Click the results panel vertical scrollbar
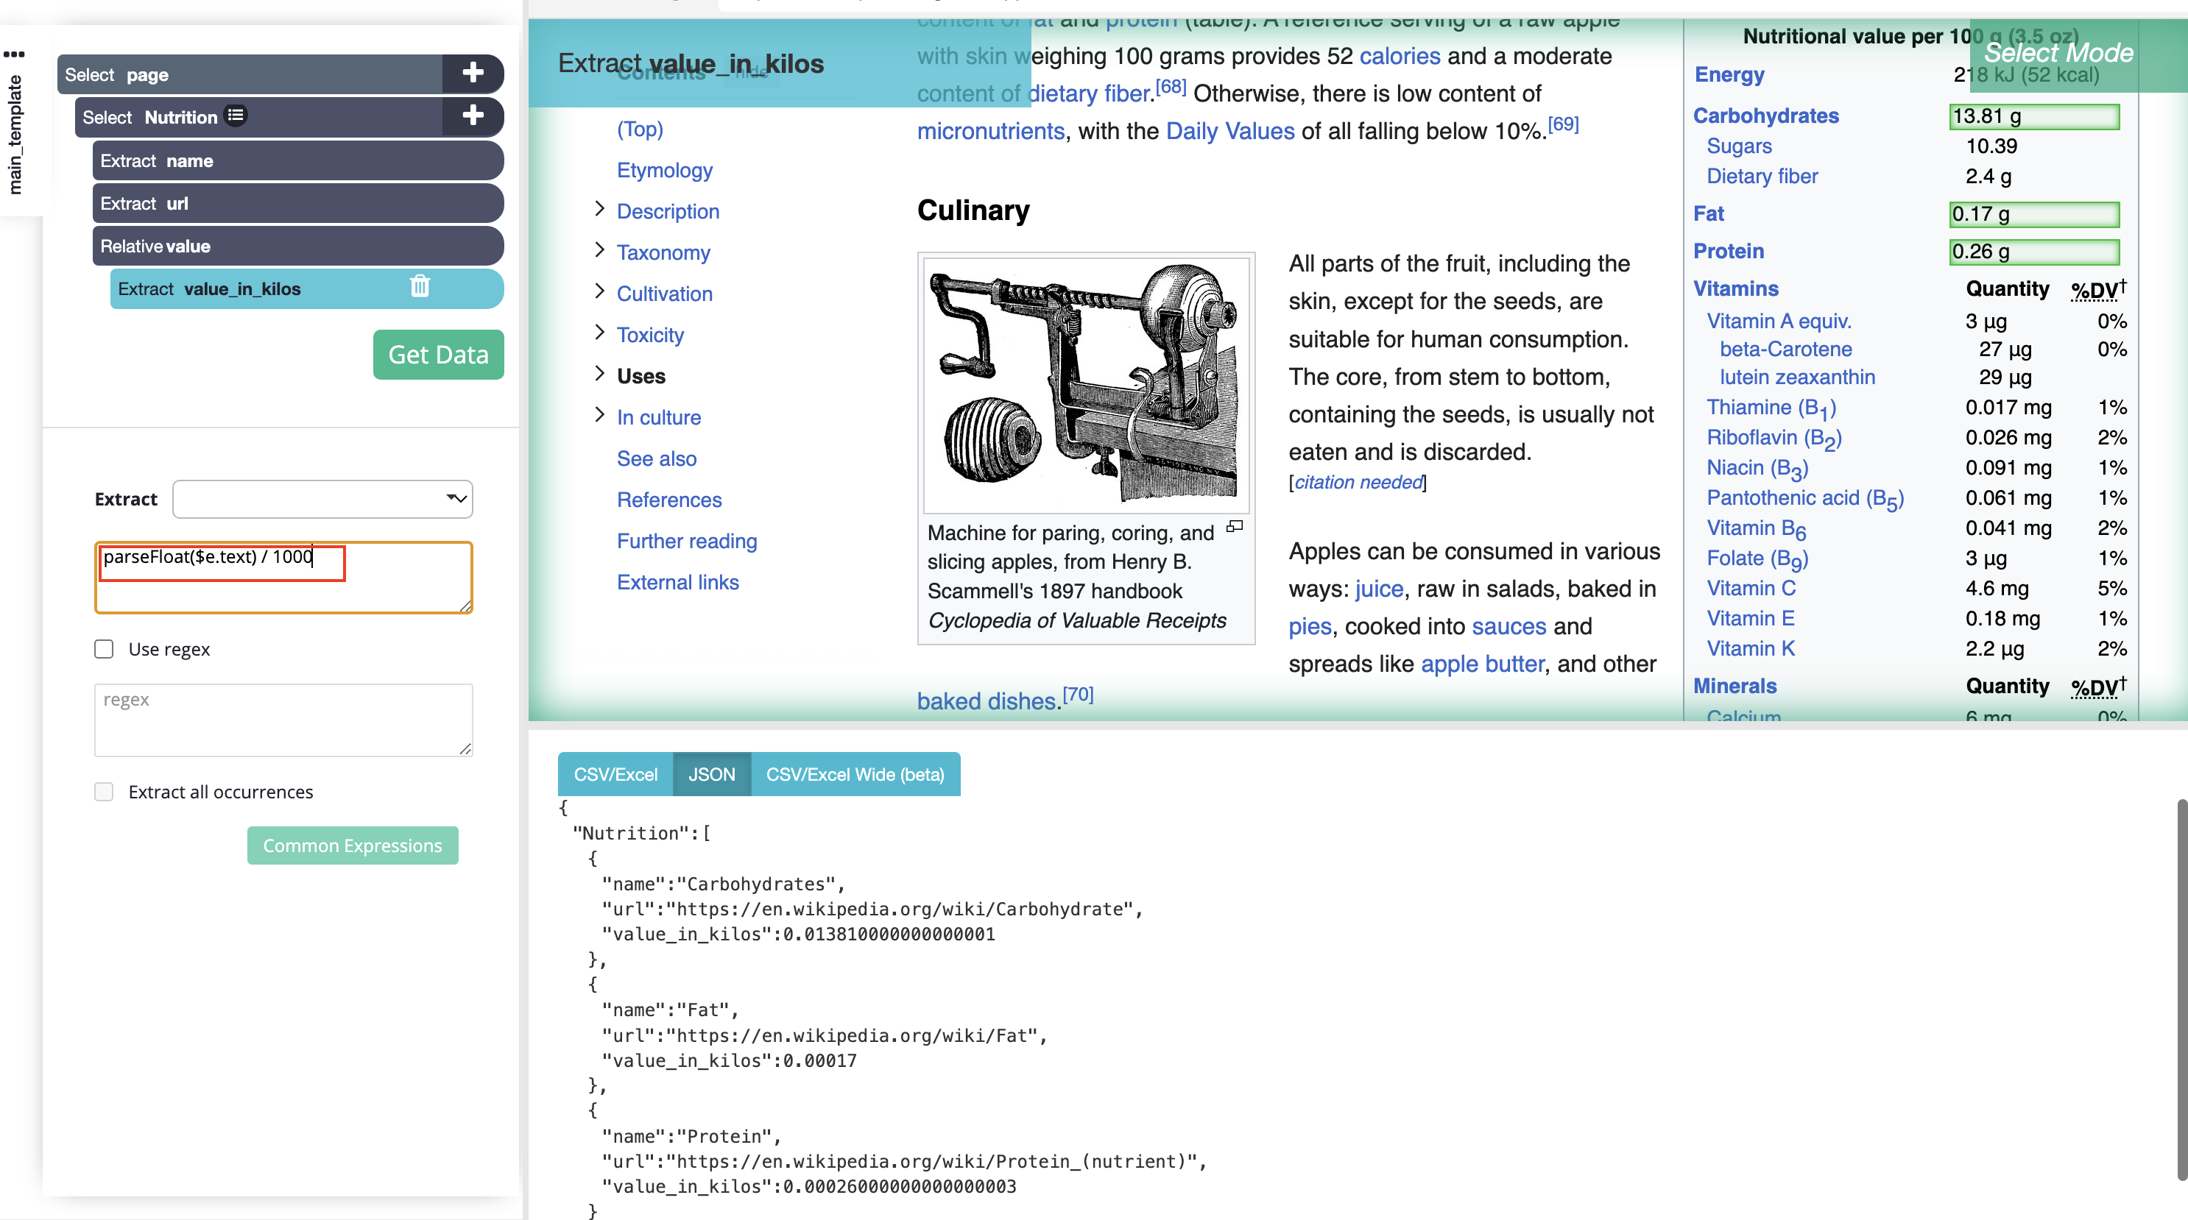Viewport: 2188px width, 1220px height. click(2181, 989)
